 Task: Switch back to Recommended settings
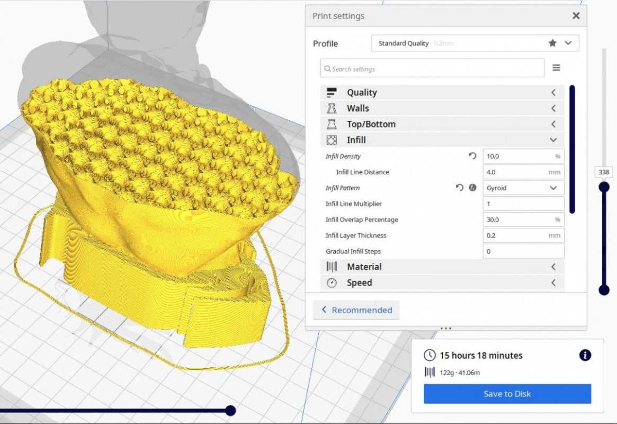pos(356,310)
